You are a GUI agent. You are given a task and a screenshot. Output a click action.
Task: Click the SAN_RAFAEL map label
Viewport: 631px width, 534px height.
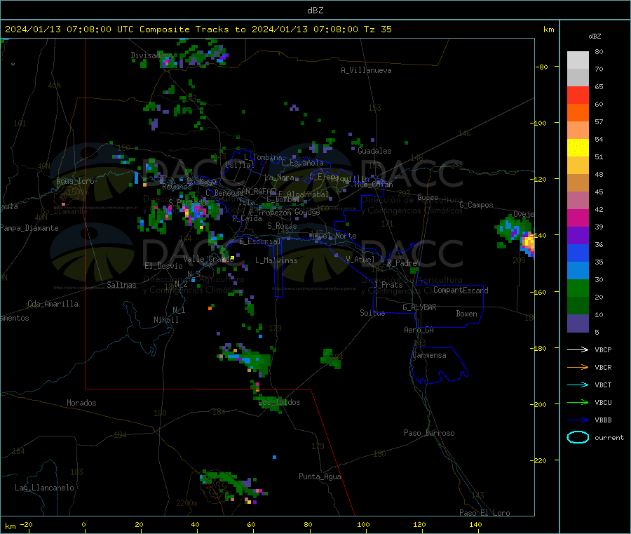pyautogui.click(x=257, y=192)
